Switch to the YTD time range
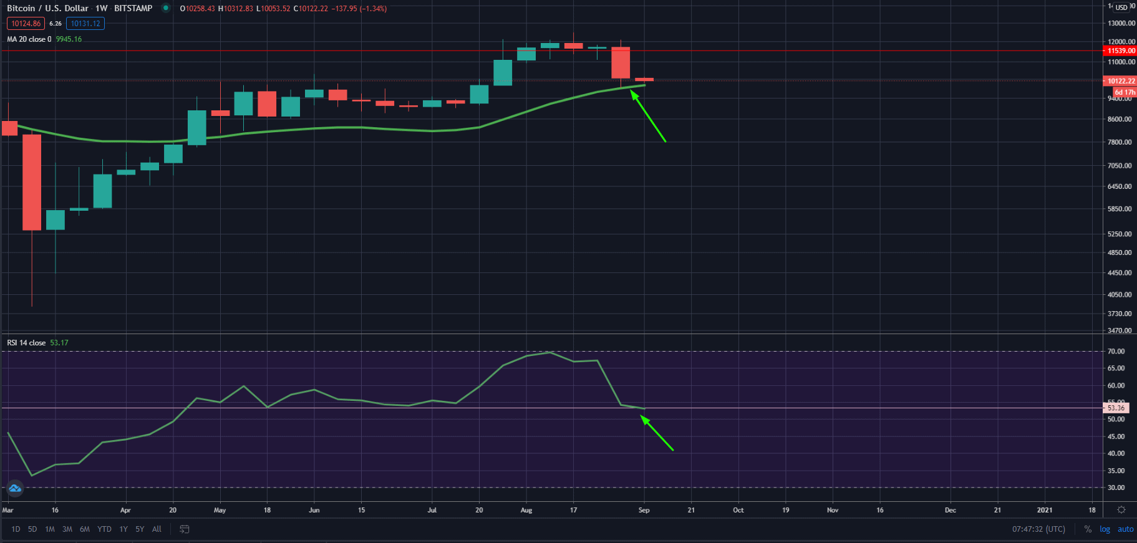 (104, 529)
